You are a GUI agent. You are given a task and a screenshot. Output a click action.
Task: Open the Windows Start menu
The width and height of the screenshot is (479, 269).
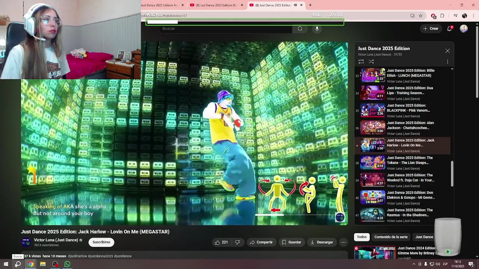coord(6,264)
